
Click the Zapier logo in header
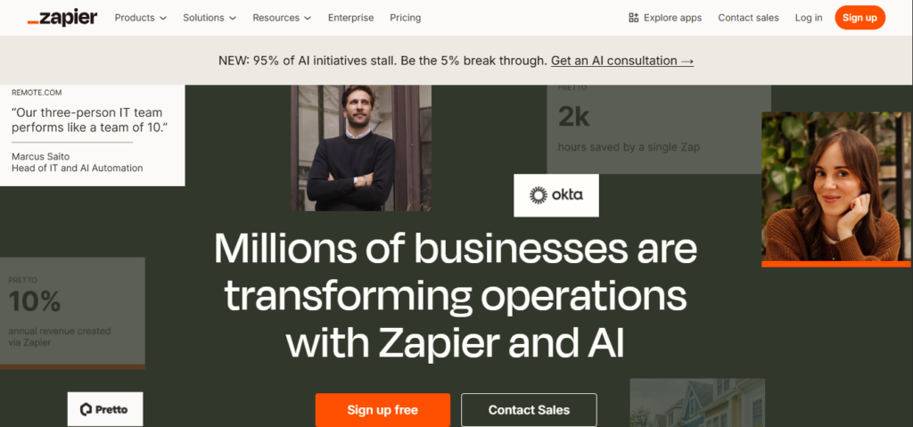62,18
